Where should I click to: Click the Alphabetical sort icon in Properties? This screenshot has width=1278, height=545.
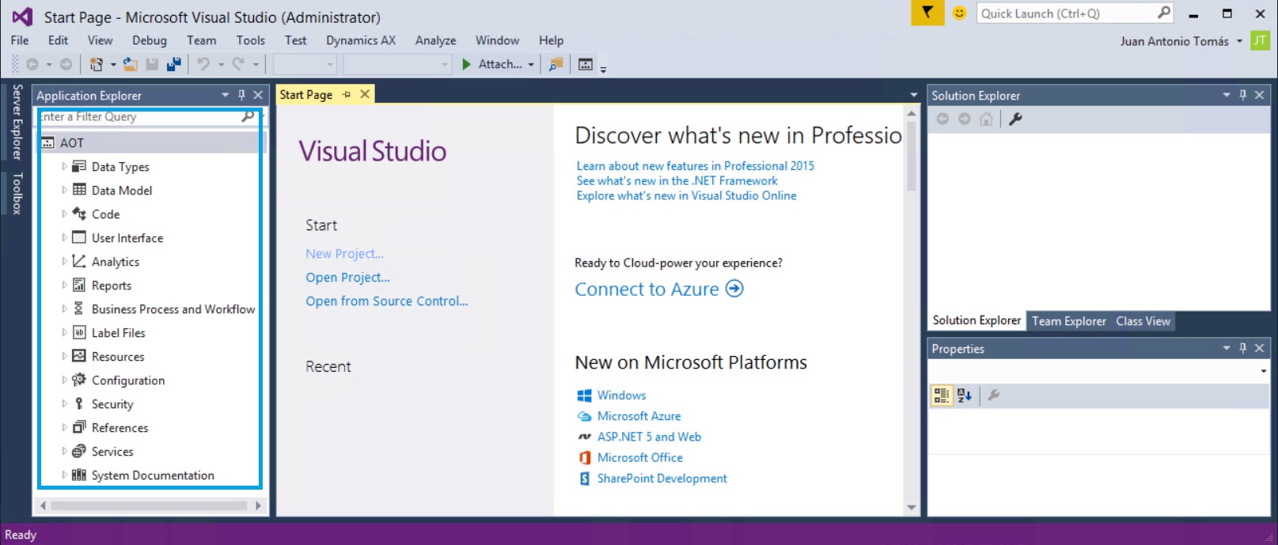pos(964,396)
